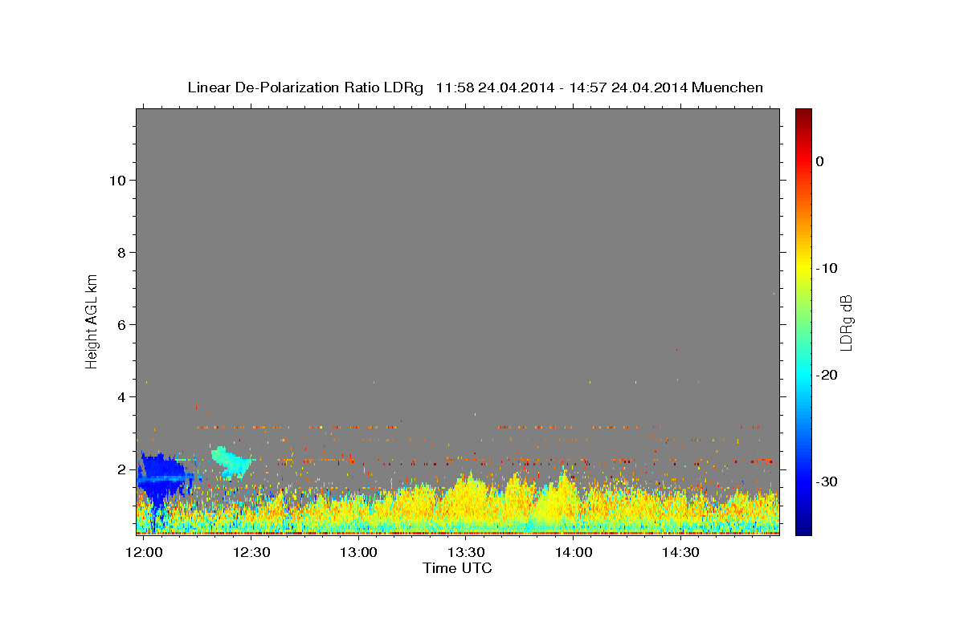Click the '14:30' time tick label
This screenshot has height=642, width=964.
680,553
